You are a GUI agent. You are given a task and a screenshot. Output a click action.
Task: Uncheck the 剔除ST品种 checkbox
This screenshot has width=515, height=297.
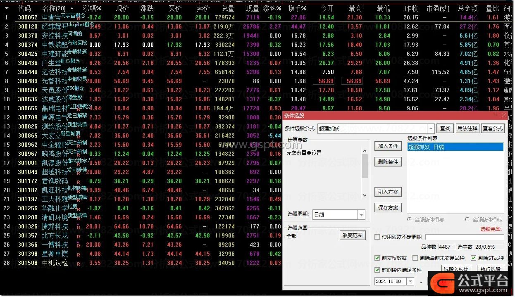[x=474, y=258]
